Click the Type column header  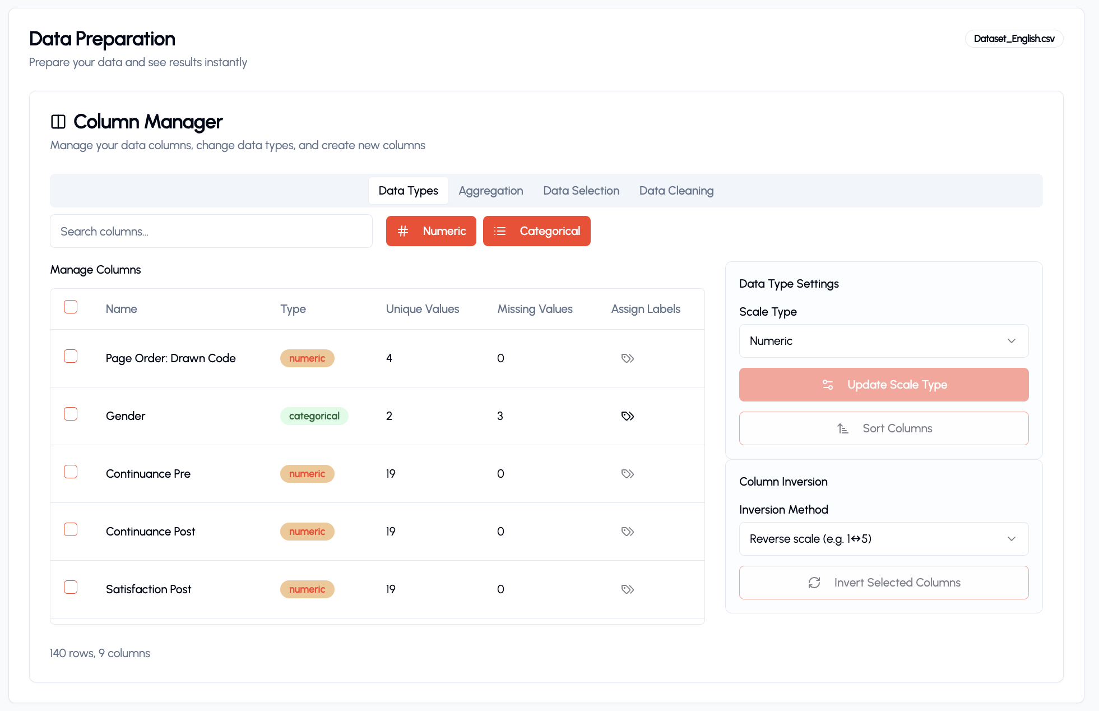(x=293, y=309)
